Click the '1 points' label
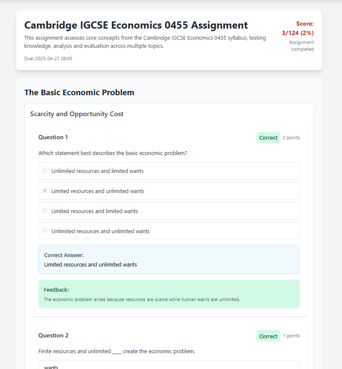Screen dimensions: 342x369 pos(291,336)
